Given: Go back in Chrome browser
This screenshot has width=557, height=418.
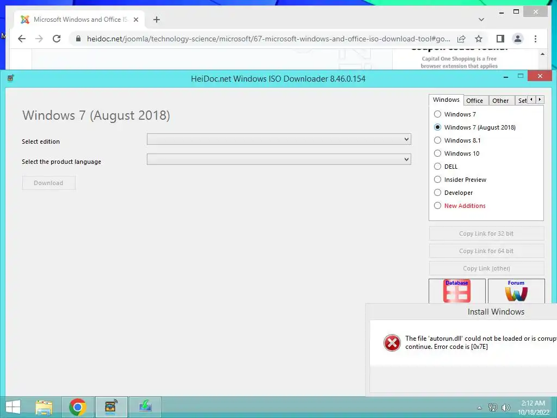Looking at the screenshot, I should [22, 39].
